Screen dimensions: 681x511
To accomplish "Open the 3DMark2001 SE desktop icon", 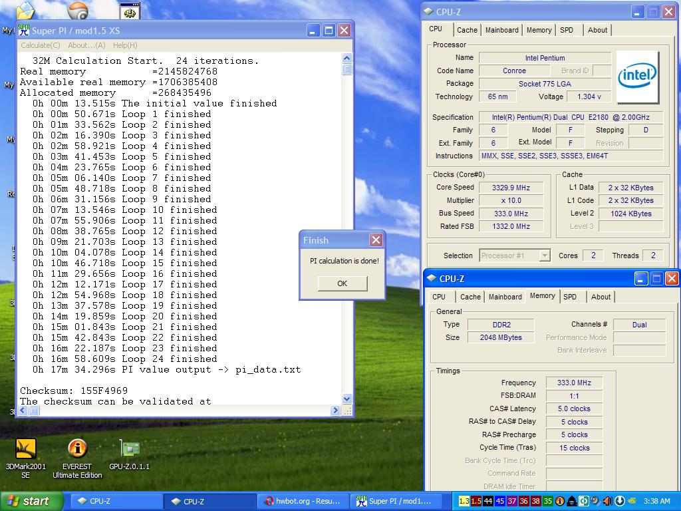I will pos(26,457).
